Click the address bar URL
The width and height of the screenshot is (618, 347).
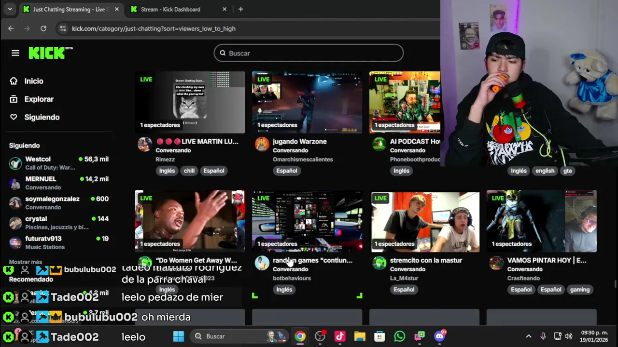pos(154,28)
